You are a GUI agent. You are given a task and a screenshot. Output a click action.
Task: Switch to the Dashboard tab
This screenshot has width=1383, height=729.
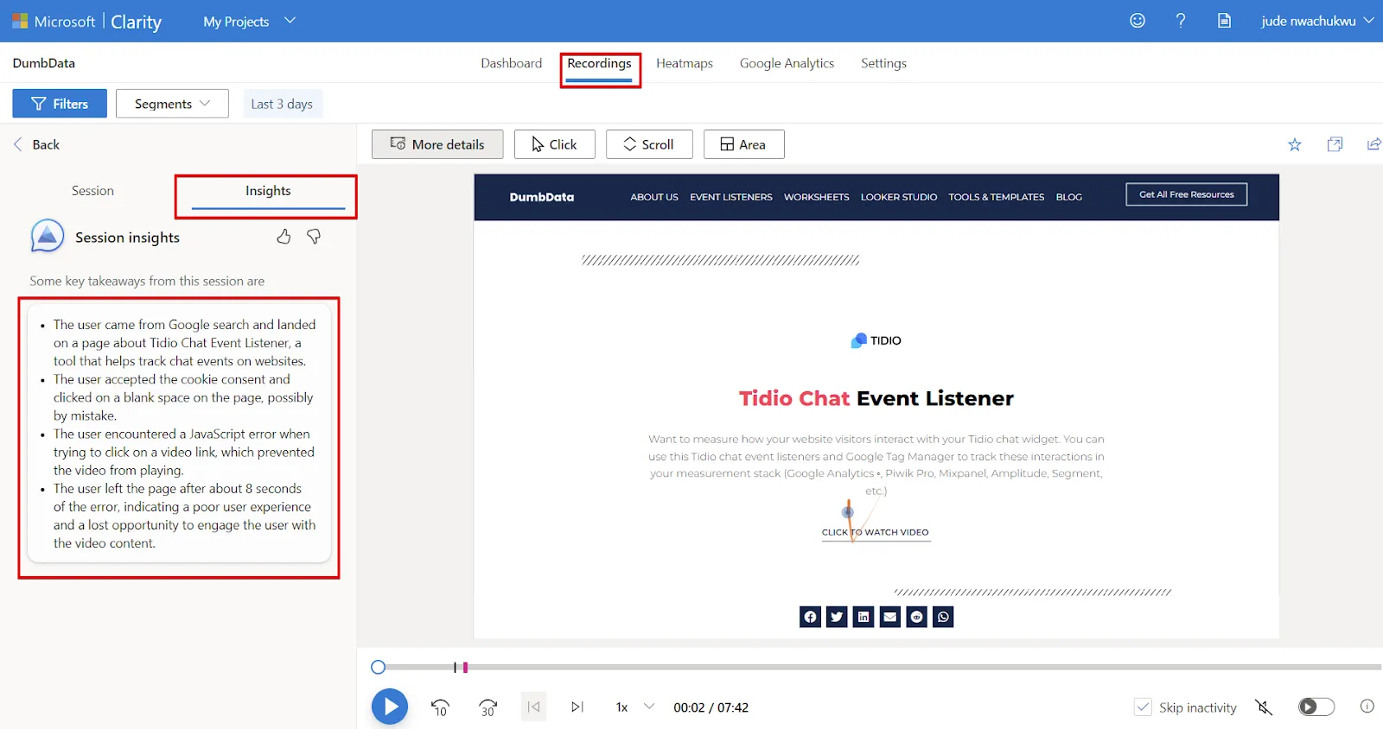pos(512,63)
